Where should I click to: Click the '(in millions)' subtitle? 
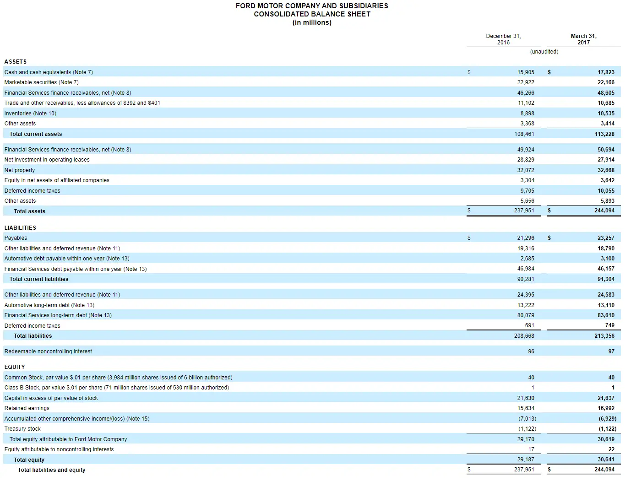coord(312,22)
